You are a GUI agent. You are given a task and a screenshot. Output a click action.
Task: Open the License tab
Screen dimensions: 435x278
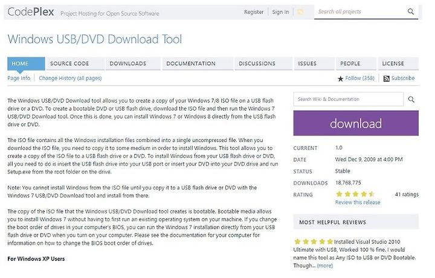pyautogui.click(x=398, y=63)
